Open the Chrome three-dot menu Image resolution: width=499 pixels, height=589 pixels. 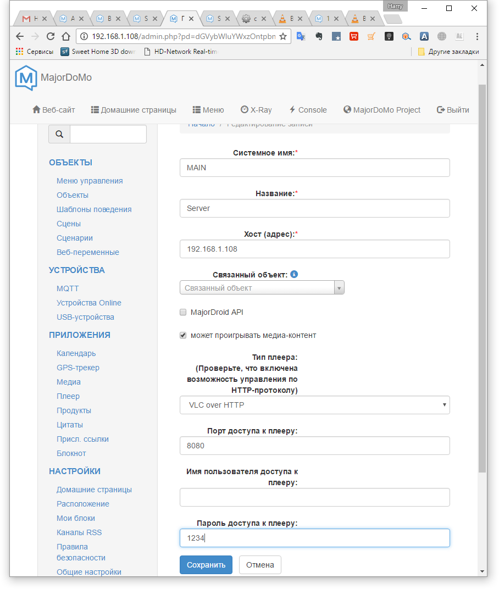pyautogui.click(x=476, y=36)
